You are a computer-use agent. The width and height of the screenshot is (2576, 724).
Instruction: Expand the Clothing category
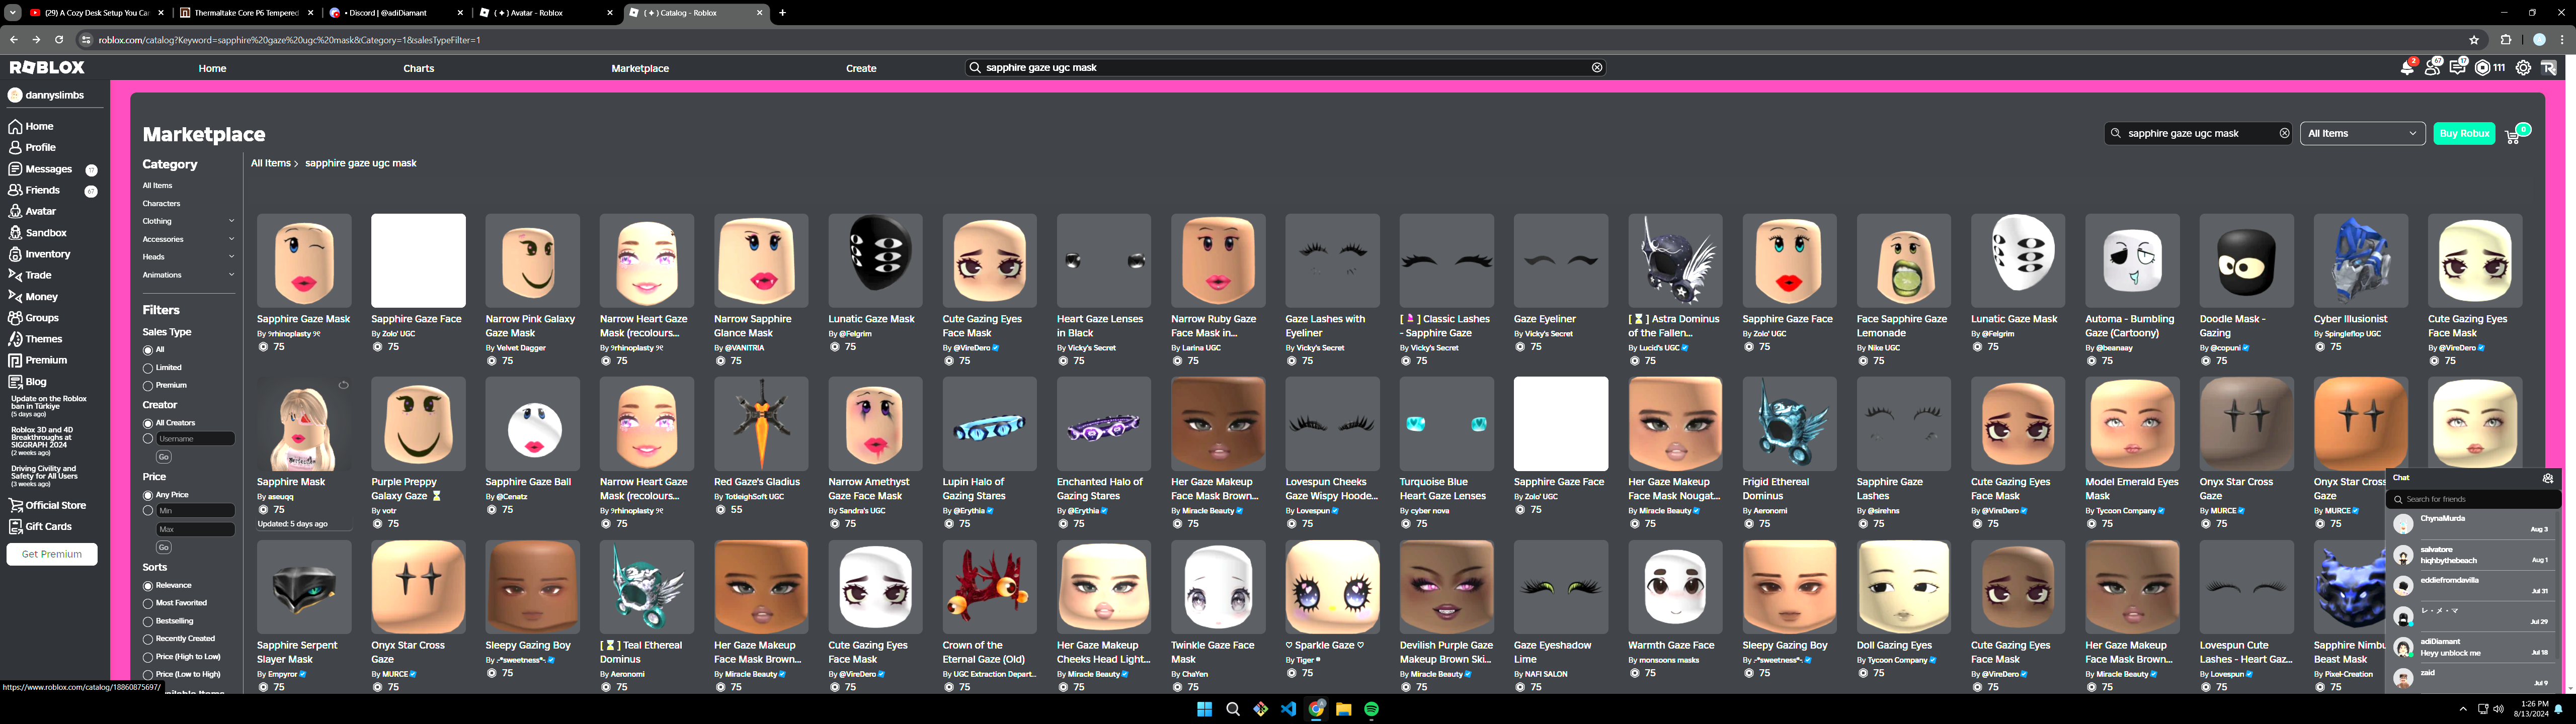231,221
